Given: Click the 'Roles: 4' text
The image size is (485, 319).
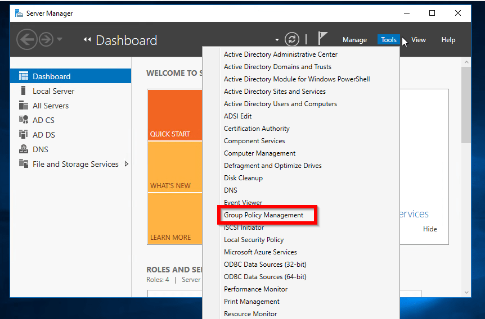Looking at the screenshot, I should [158, 280].
